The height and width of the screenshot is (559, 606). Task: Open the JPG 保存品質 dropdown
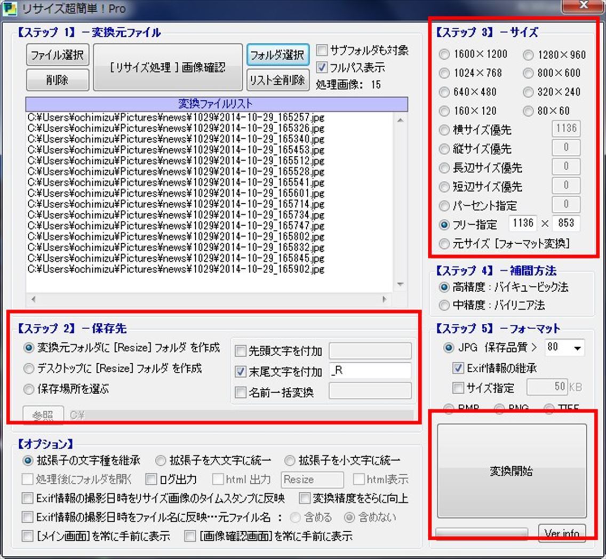click(577, 348)
